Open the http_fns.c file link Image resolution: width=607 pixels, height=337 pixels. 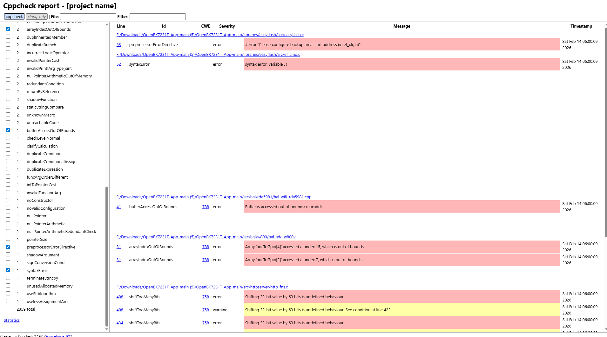pos(202,287)
